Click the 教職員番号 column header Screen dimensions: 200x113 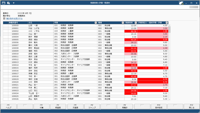(x=18, y=23)
